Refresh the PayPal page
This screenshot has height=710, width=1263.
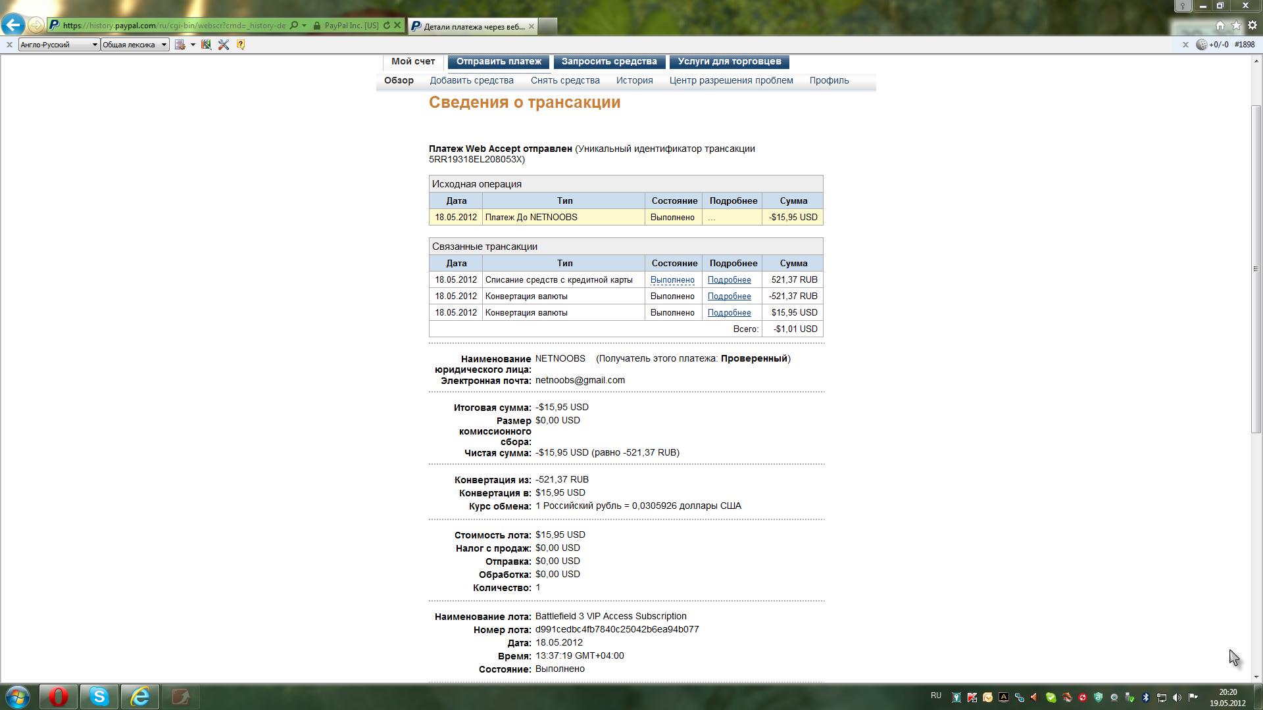[x=387, y=26]
